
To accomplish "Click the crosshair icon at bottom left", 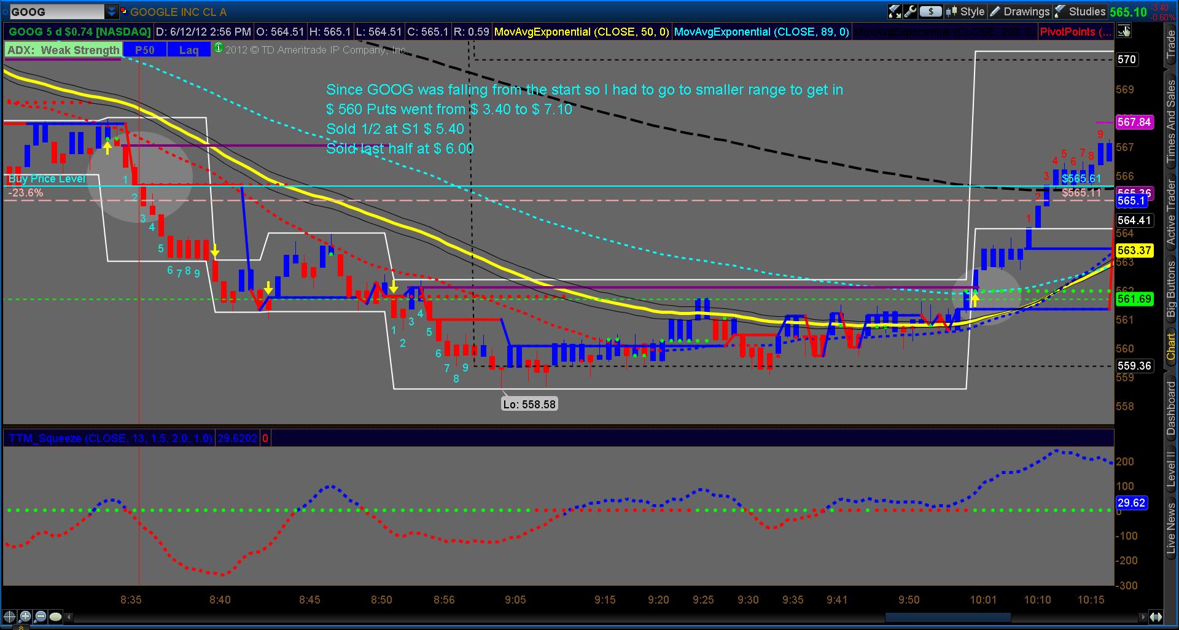I will (9, 617).
